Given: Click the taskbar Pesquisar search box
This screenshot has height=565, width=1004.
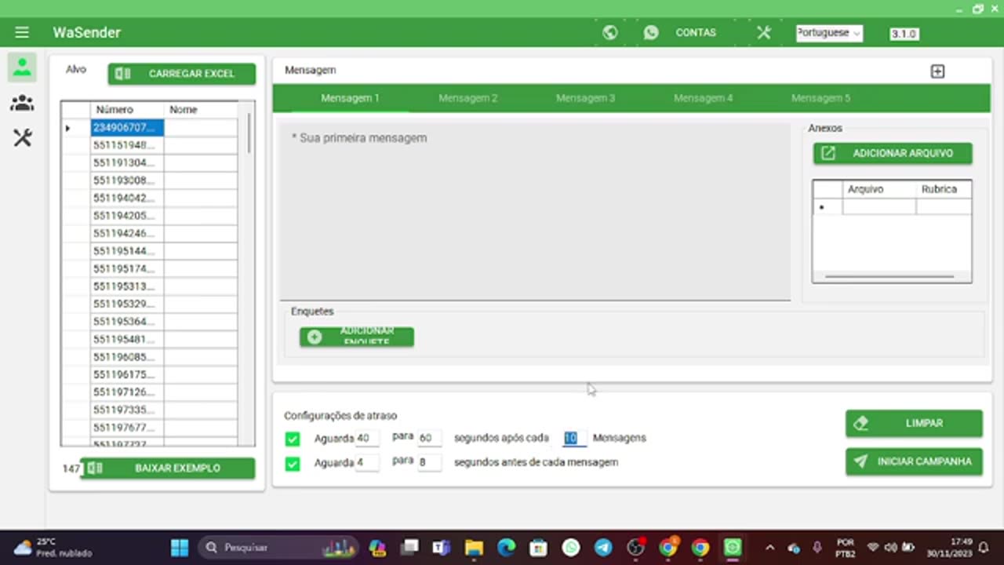Looking at the screenshot, I should 278,547.
